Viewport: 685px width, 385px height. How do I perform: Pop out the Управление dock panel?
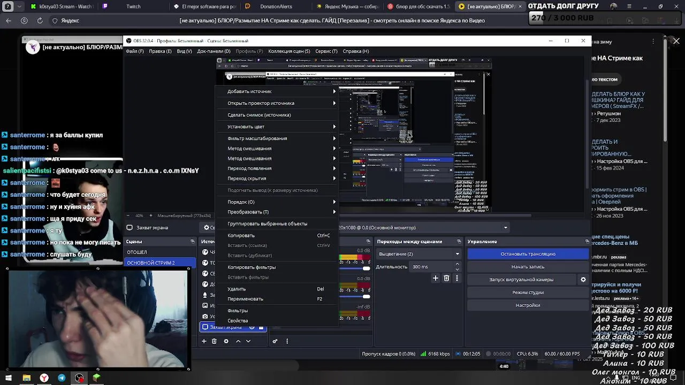pyautogui.click(x=587, y=242)
